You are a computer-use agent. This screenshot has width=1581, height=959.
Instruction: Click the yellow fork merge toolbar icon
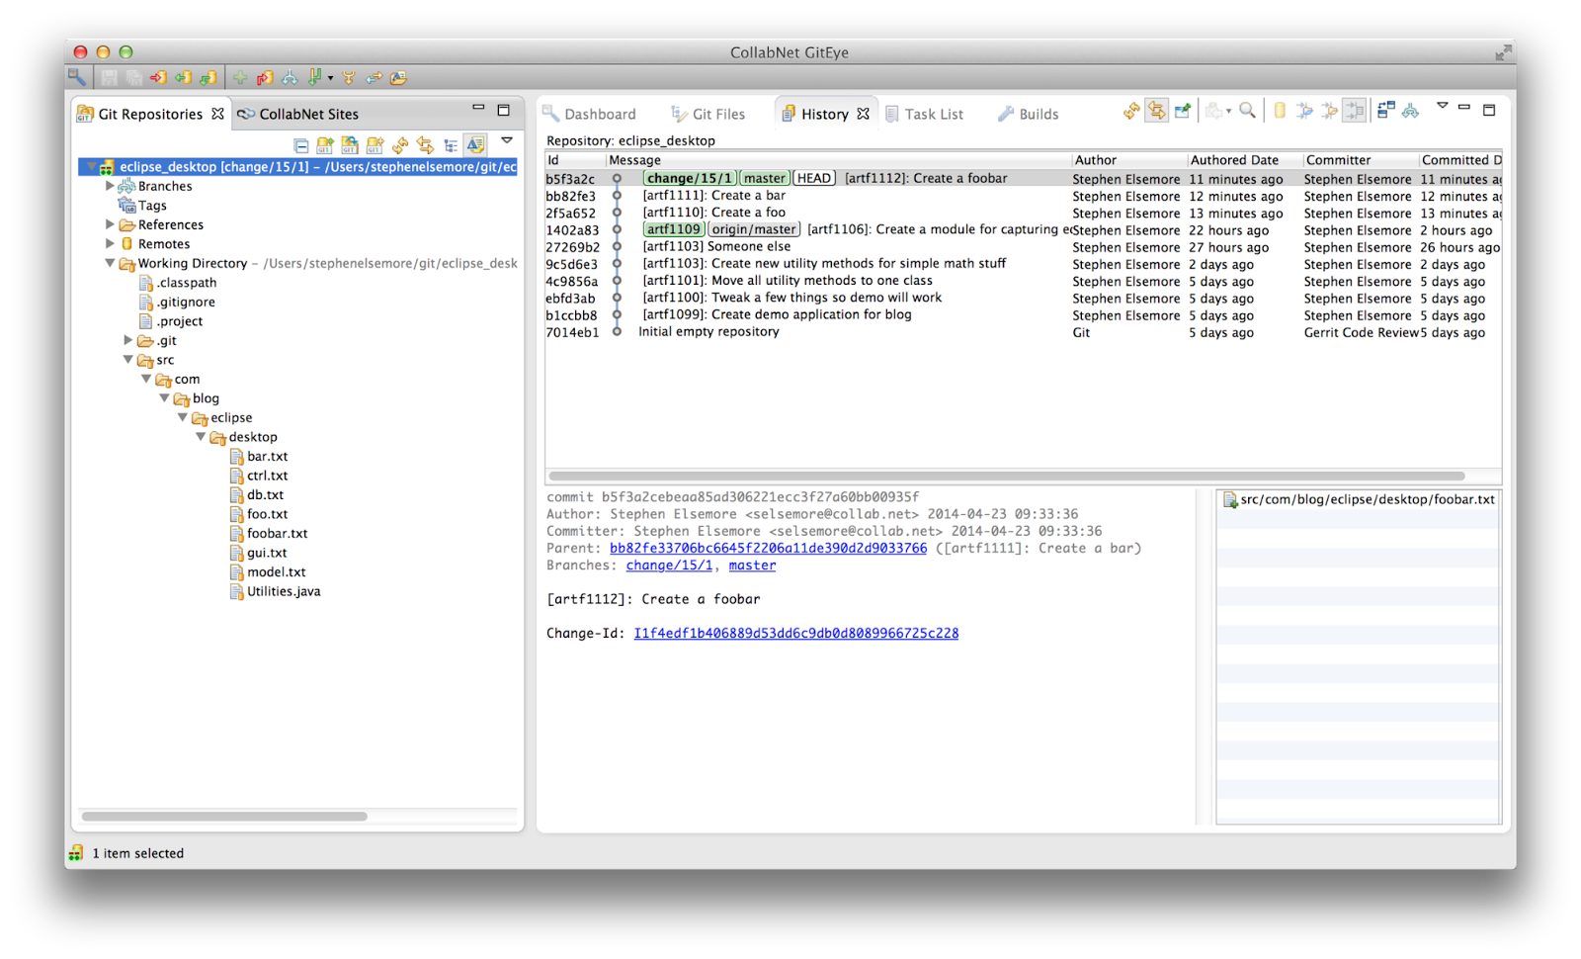click(x=349, y=77)
